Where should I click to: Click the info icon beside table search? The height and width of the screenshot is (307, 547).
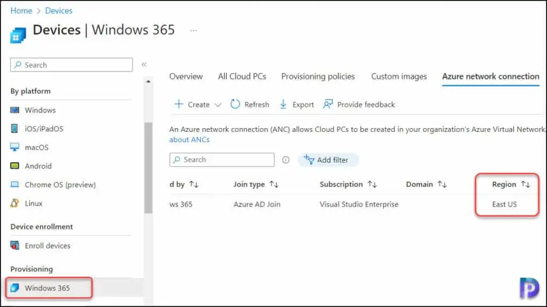tap(286, 160)
